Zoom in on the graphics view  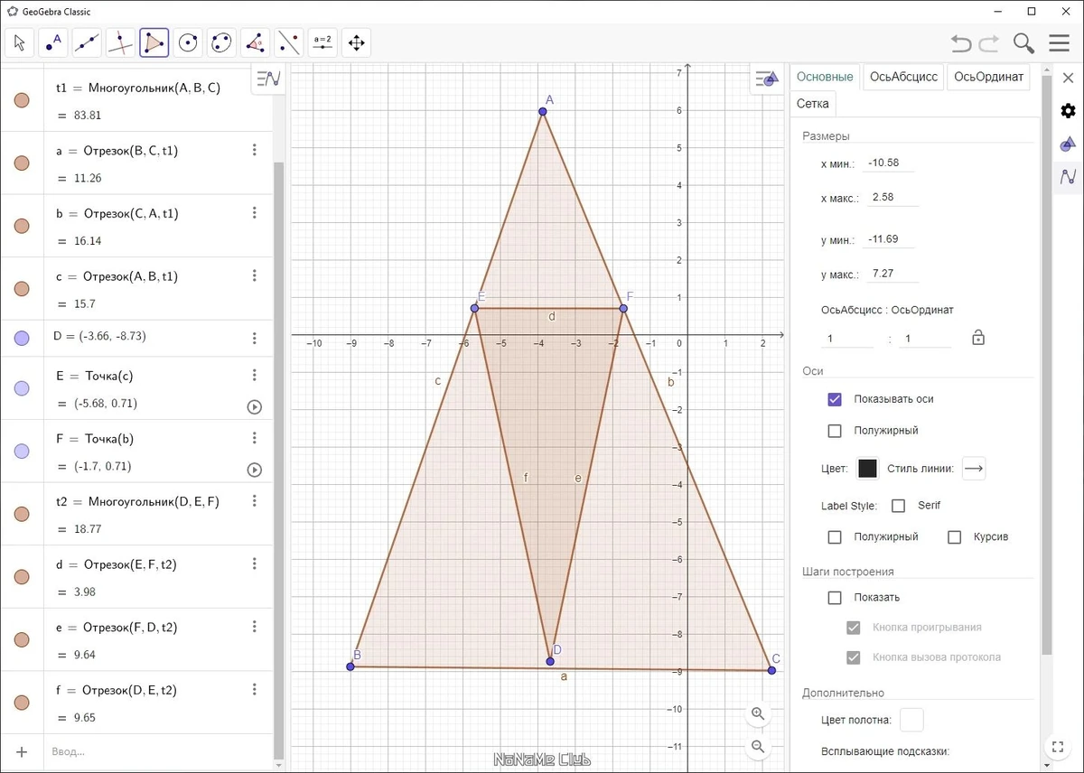pyautogui.click(x=758, y=713)
